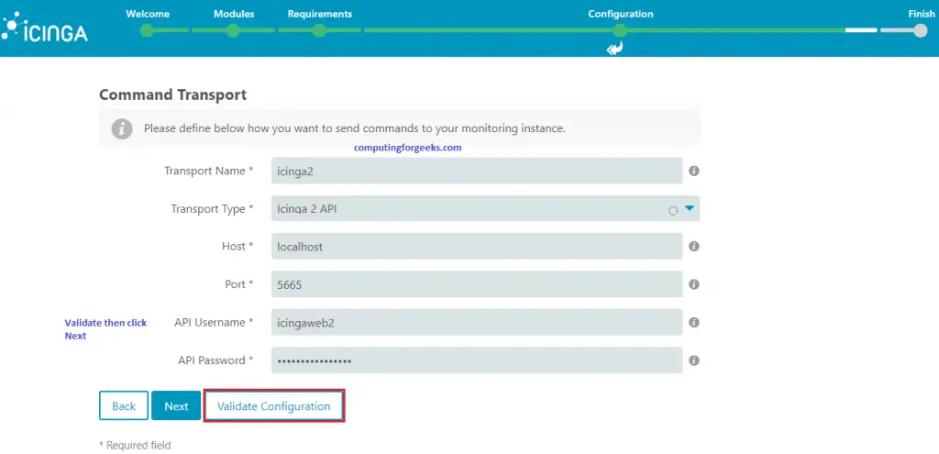
Task: Click Validate Configuration button
Action: click(273, 405)
